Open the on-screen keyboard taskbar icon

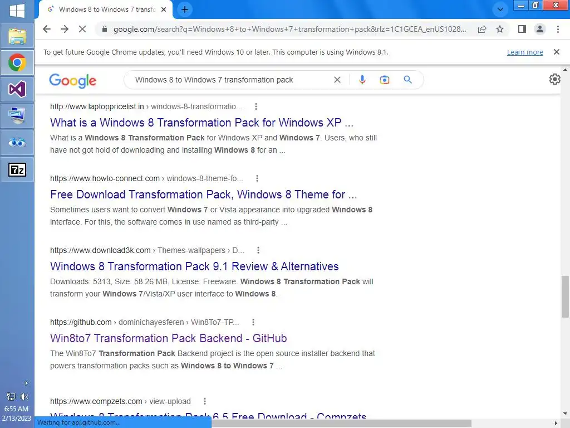(x=17, y=116)
